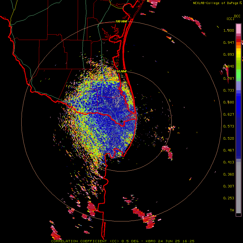Click the 0.253 legend value
This screenshot has width=243, height=243.
tap(229, 198)
